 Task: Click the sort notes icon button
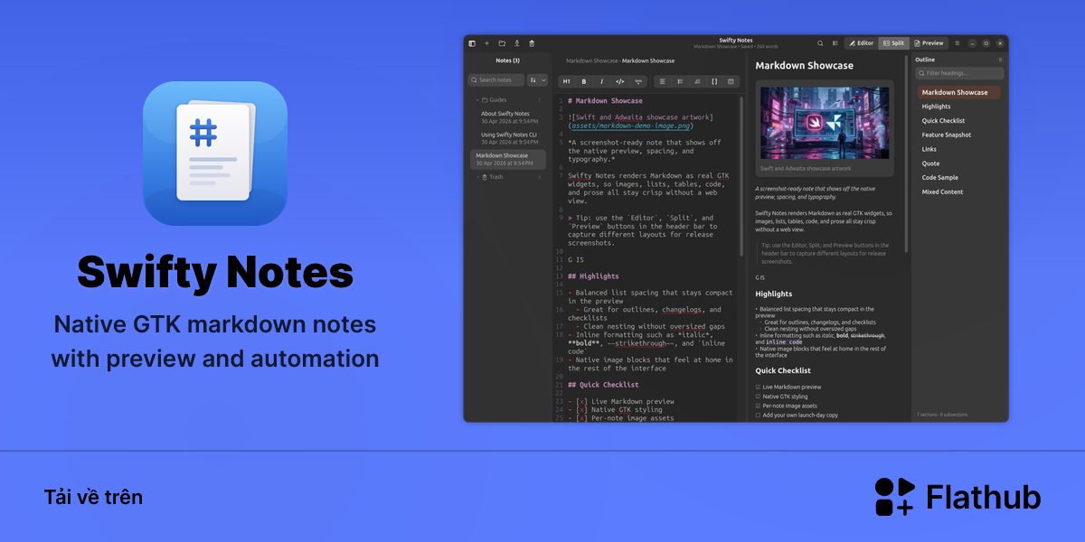click(x=533, y=80)
